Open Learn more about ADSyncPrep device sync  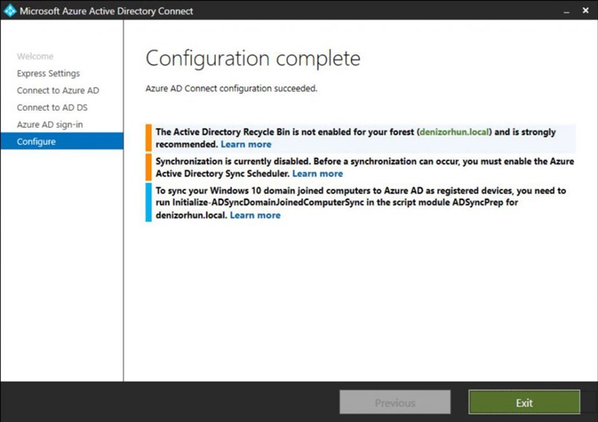pyautogui.click(x=255, y=215)
